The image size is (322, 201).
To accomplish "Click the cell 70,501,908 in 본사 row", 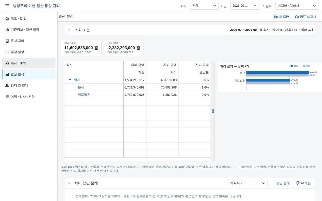I will tap(162, 87).
